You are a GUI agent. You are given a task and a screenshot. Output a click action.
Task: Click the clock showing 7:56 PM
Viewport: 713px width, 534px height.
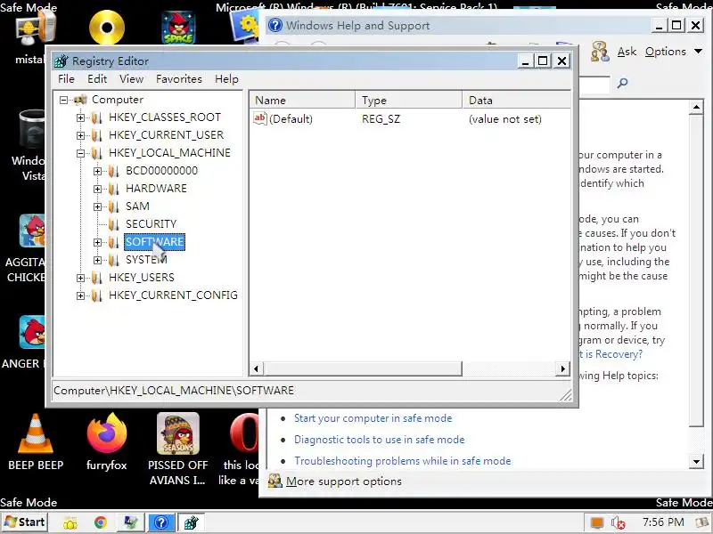pyautogui.click(x=663, y=522)
